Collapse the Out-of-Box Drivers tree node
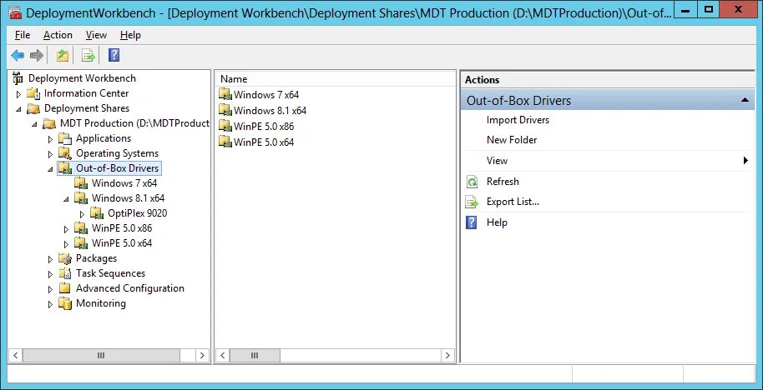The width and height of the screenshot is (763, 390). coord(50,169)
